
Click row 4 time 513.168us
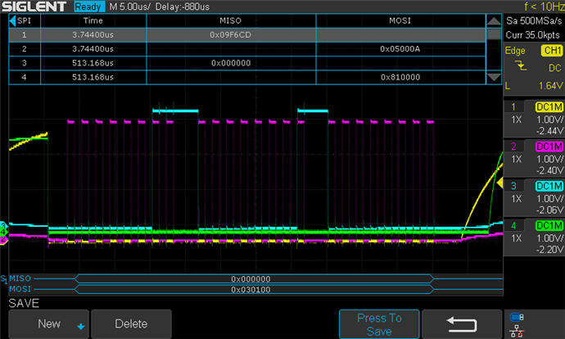point(93,77)
